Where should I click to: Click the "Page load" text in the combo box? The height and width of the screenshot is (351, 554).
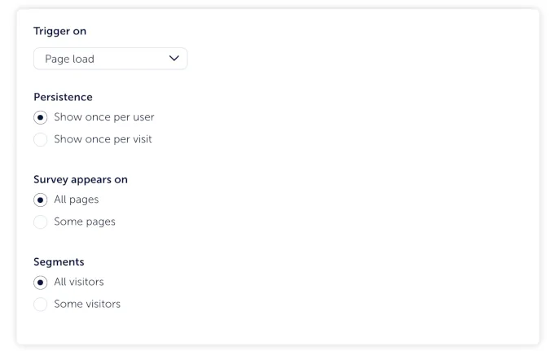click(70, 59)
